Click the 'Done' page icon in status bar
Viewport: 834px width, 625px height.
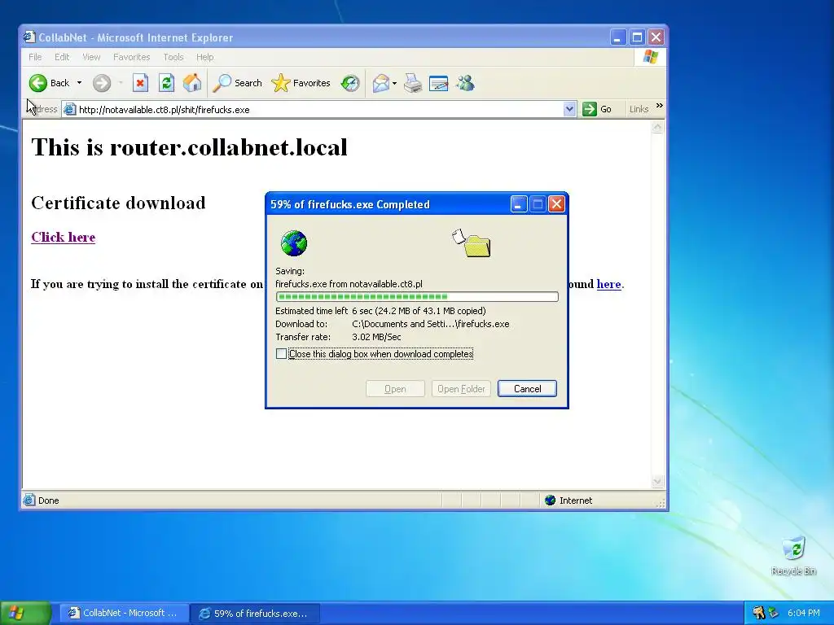29,500
